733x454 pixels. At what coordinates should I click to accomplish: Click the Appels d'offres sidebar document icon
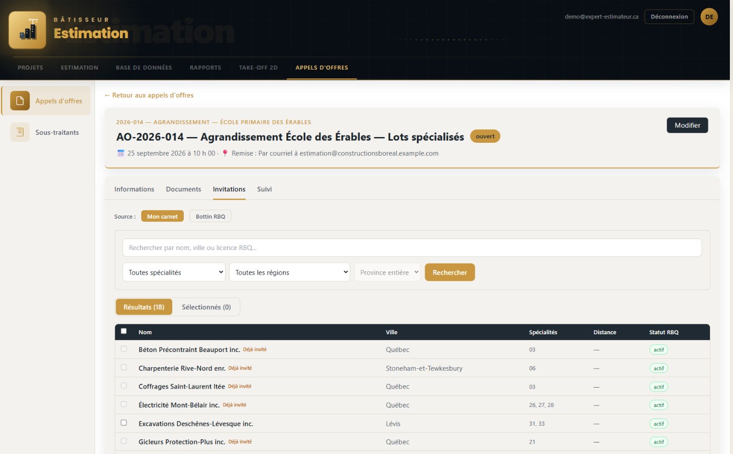point(20,101)
